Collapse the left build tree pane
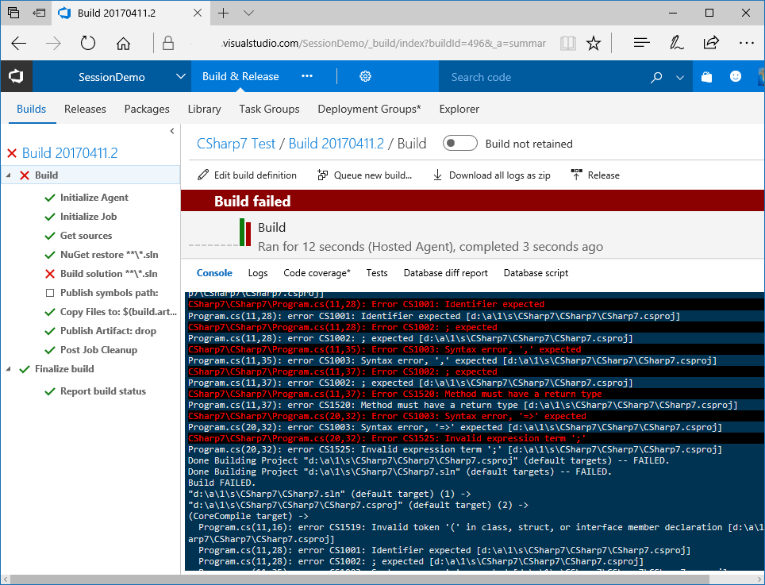Image resolution: width=765 pixels, height=585 pixels. (x=172, y=131)
